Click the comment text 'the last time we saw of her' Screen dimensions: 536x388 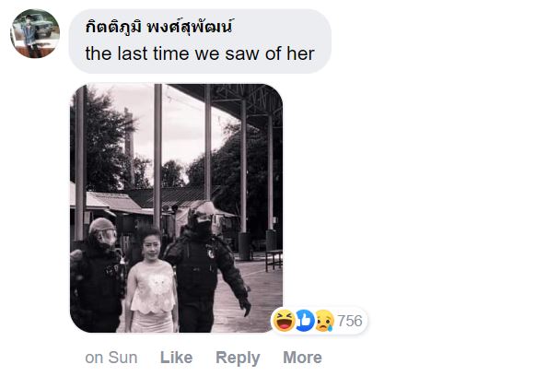coord(200,53)
